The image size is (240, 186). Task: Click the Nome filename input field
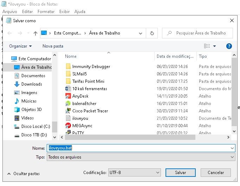click(141, 148)
